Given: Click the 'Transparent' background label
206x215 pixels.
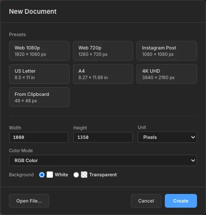Looking at the screenshot, I should point(103,175).
